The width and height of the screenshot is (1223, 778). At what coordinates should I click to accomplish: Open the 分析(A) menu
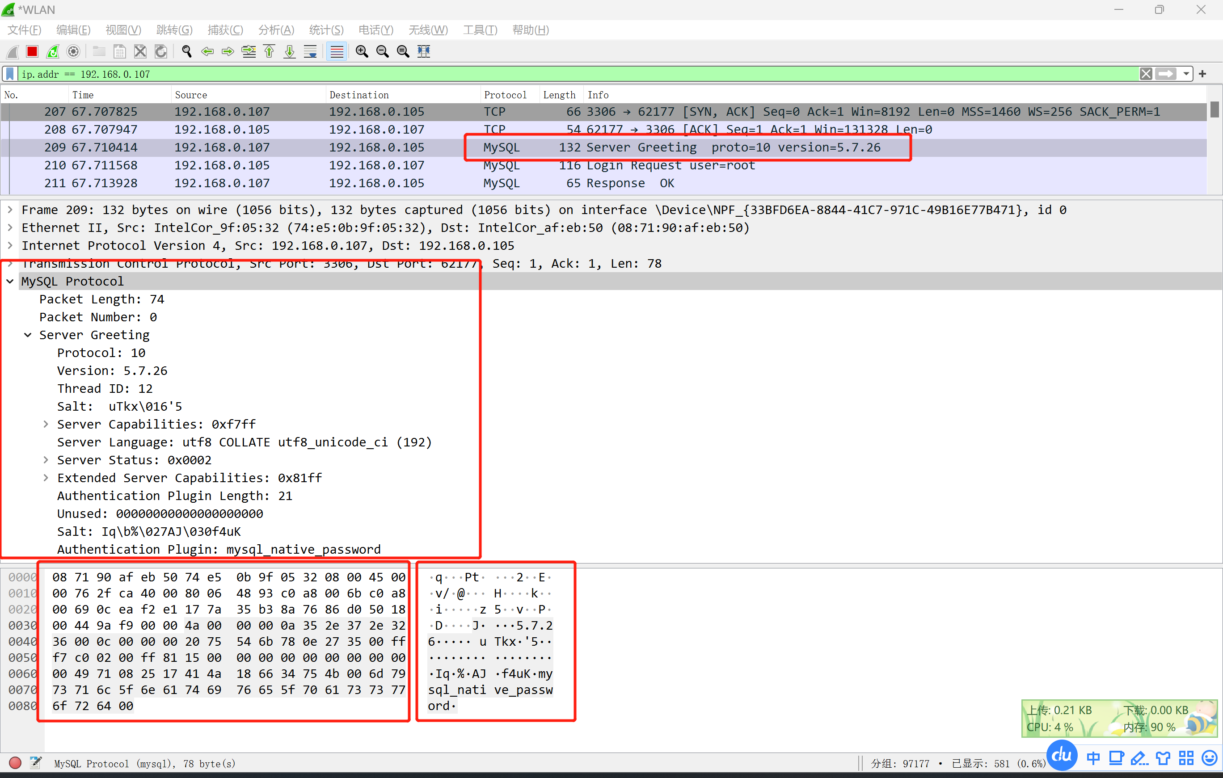pos(276,30)
